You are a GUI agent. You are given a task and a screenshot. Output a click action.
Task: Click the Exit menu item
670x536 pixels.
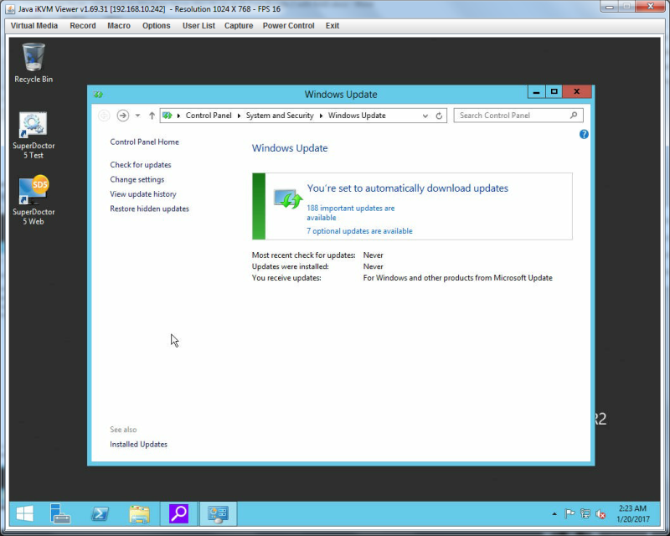tap(332, 26)
